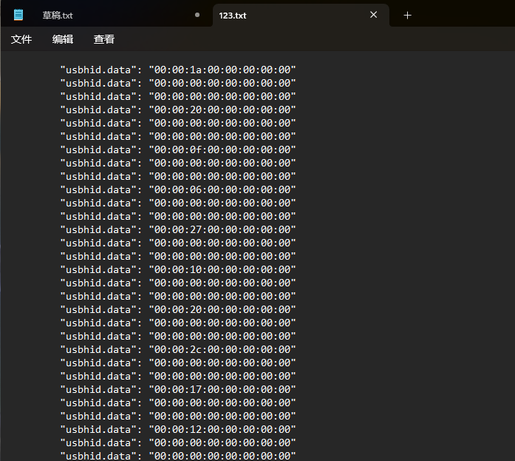Open the 文件 menu
The width and height of the screenshot is (515, 461).
click(x=21, y=39)
